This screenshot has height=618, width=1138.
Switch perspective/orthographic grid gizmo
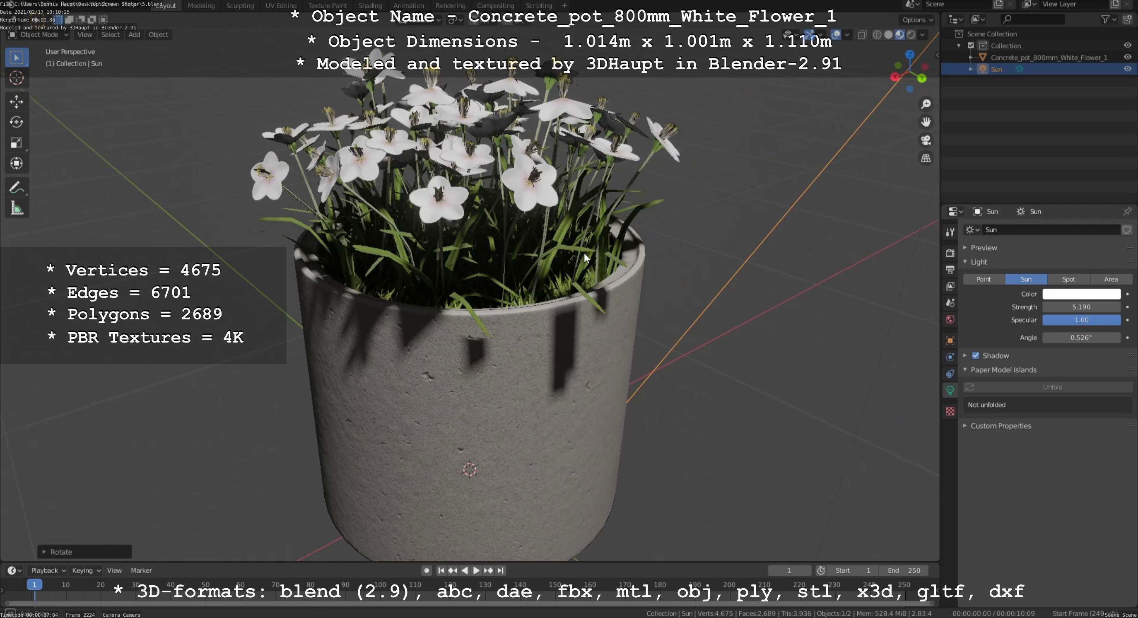[926, 158]
